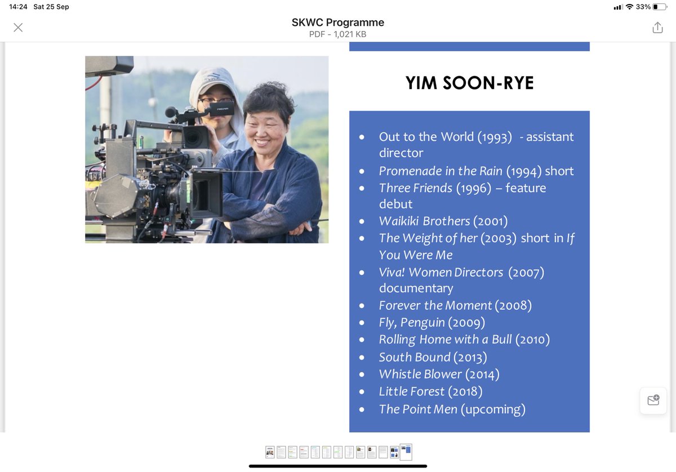Tap the SKWC Programme title
This screenshot has width=676, height=472.
(337, 22)
